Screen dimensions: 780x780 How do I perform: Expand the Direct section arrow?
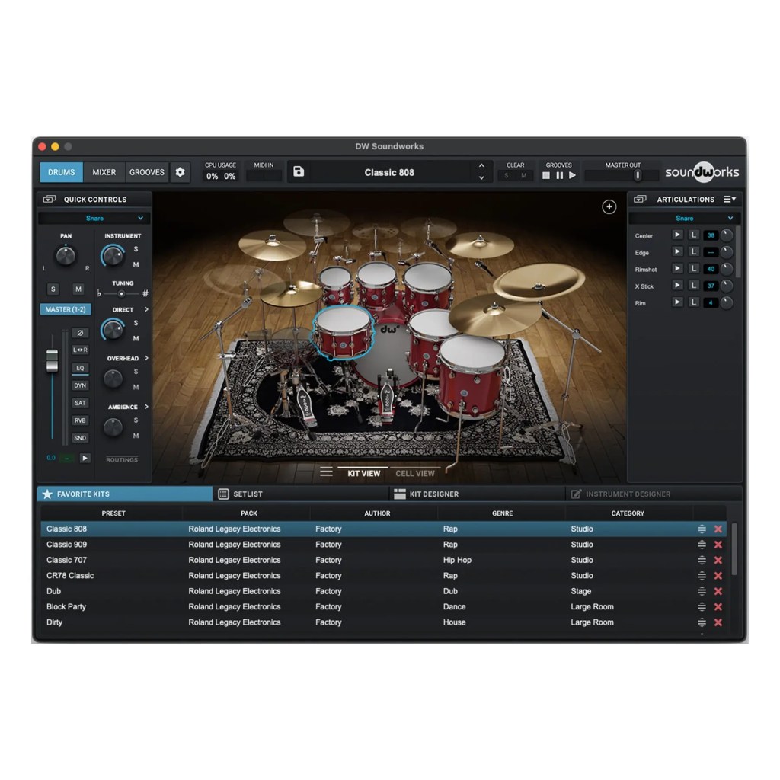coord(146,310)
